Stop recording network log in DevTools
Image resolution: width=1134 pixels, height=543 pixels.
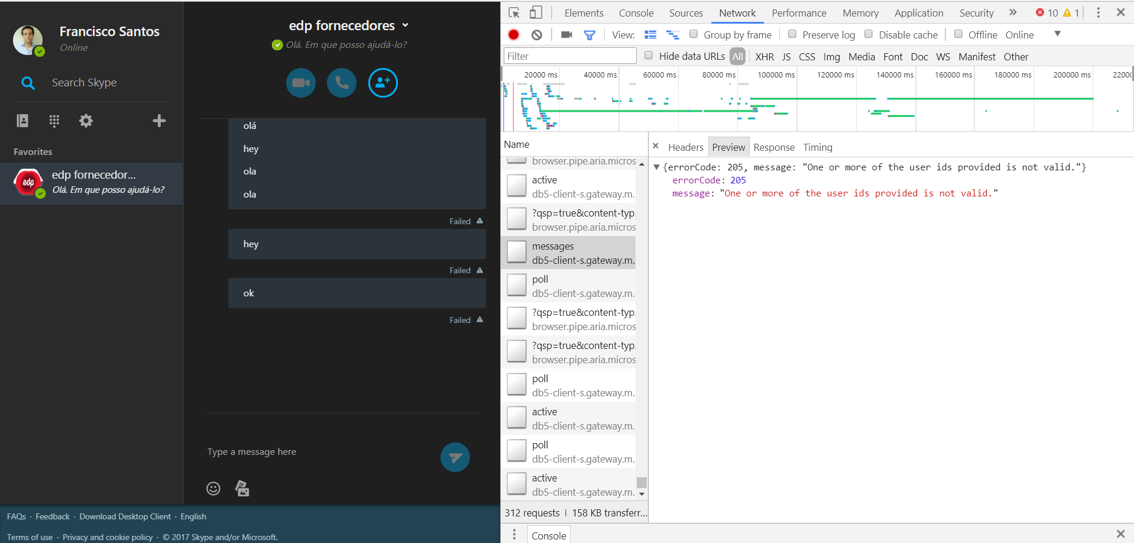tap(513, 34)
